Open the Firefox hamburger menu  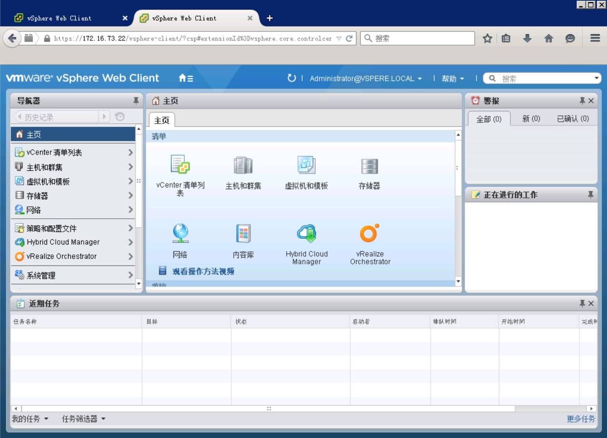point(595,39)
